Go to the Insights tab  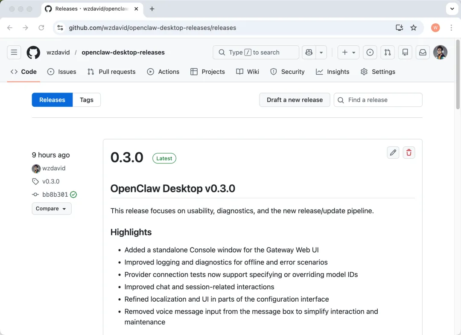tap(333, 72)
